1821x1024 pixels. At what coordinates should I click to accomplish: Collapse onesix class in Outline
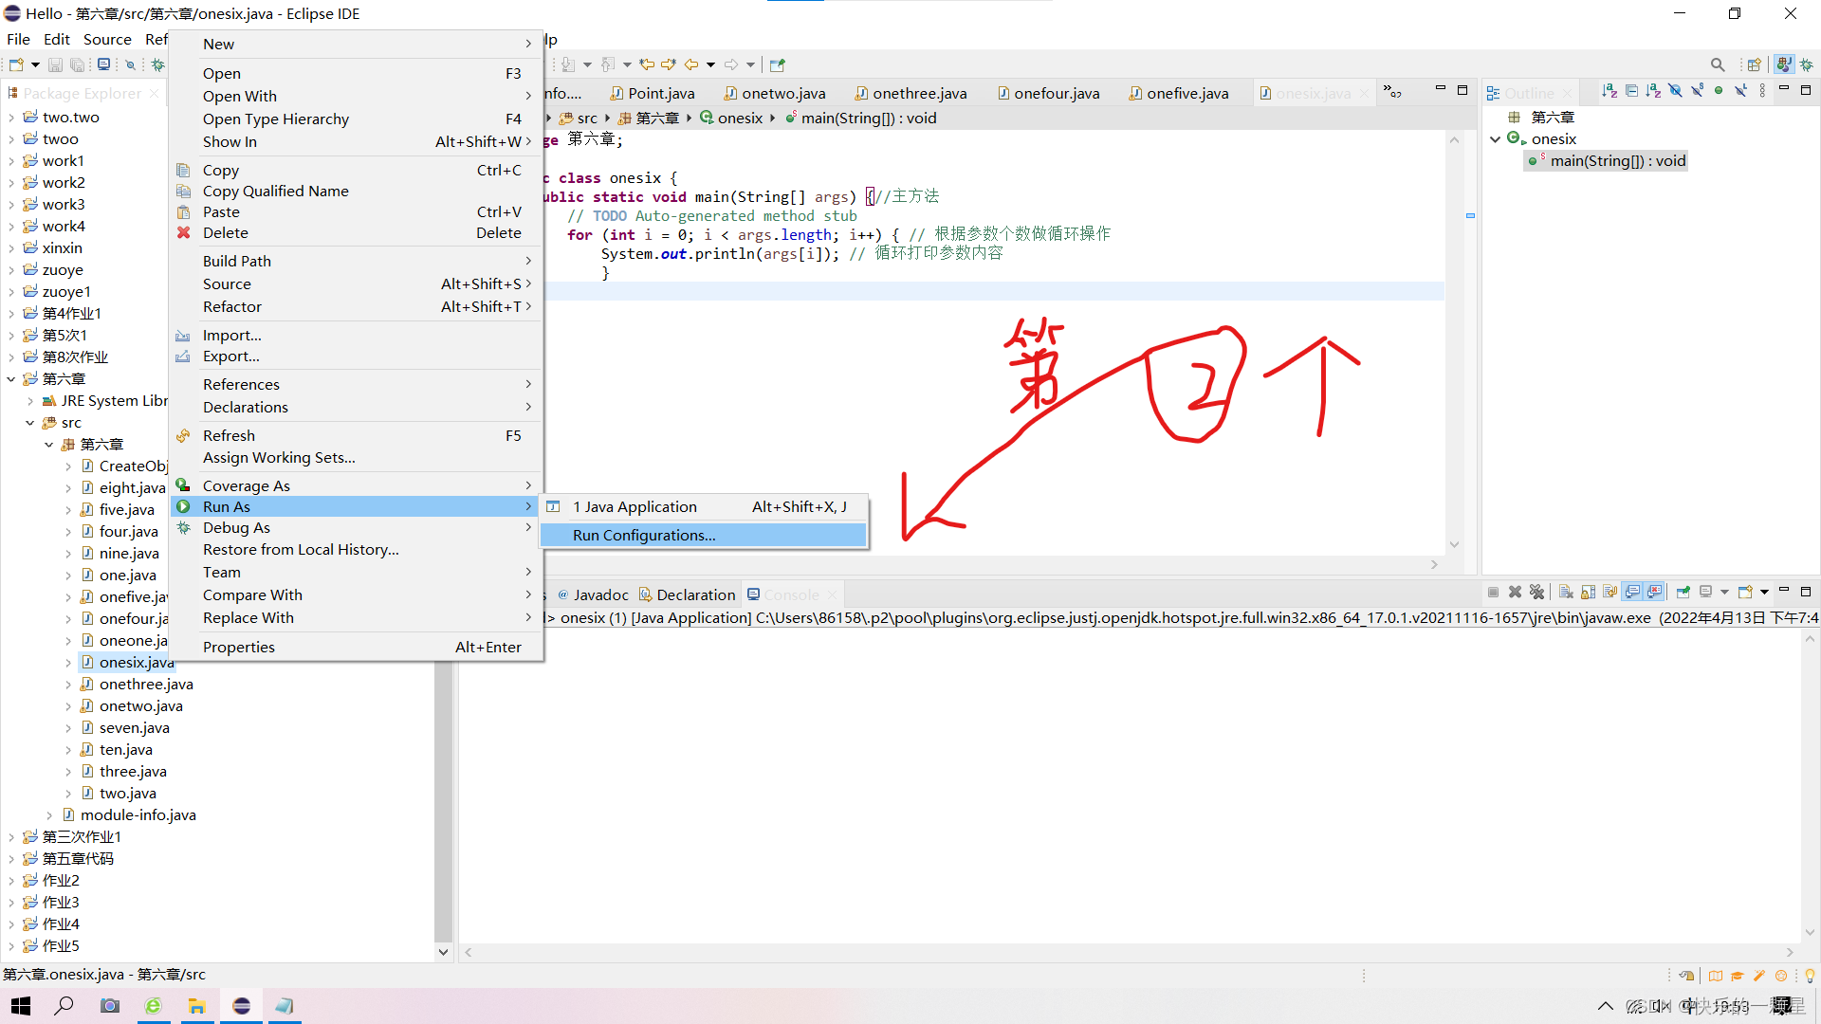pyautogui.click(x=1496, y=139)
